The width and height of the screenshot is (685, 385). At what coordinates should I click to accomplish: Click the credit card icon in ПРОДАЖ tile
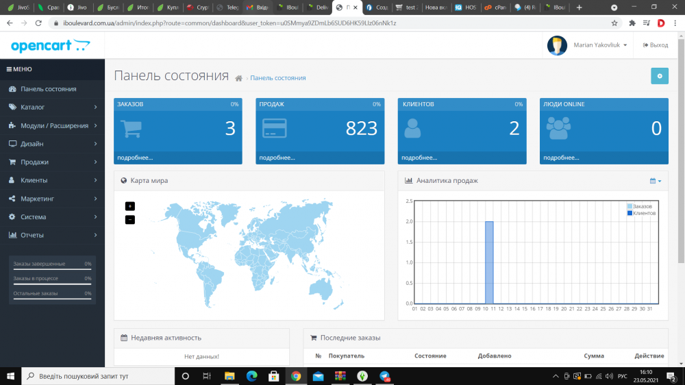[275, 129]
